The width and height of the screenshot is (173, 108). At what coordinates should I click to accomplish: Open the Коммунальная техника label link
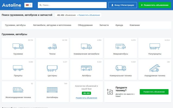tap(121, 76)
